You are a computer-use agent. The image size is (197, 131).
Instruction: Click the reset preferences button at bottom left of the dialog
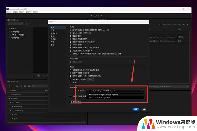click(x=76, y=102)
